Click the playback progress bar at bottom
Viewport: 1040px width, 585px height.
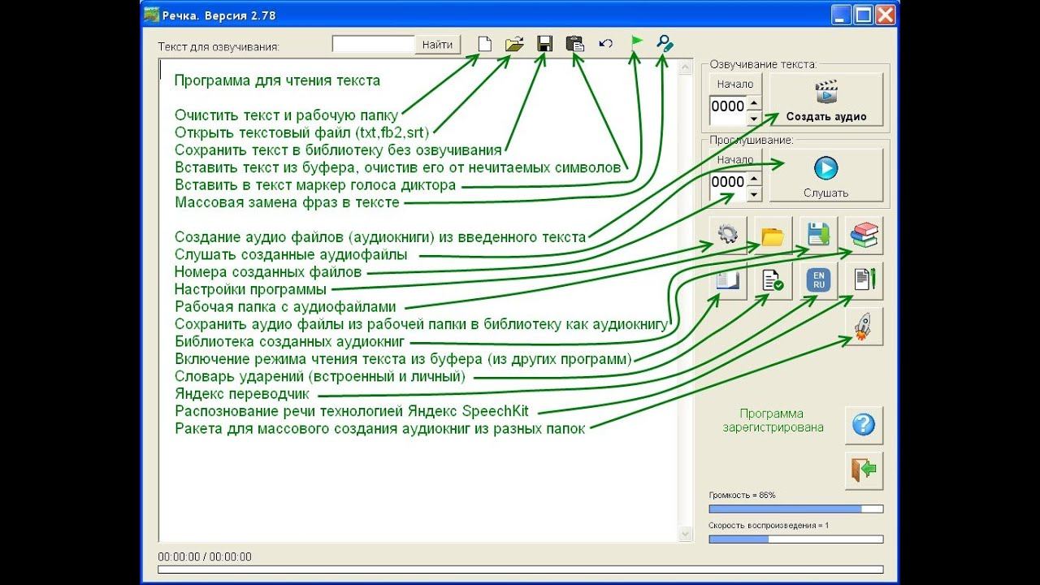pos(520,570)
